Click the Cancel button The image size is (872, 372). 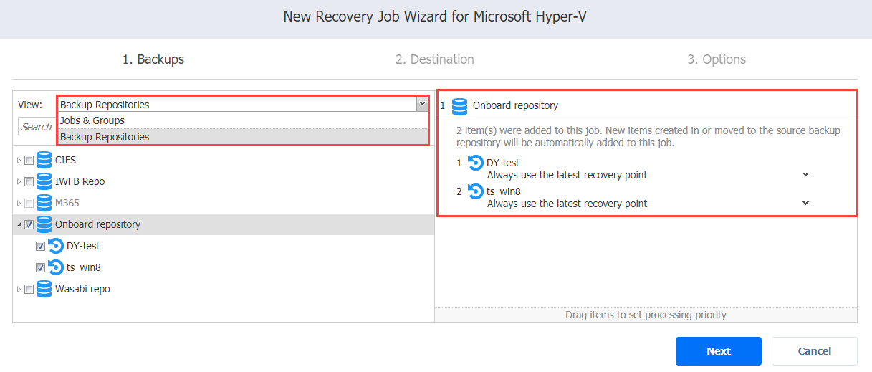[x=815, y=351]
